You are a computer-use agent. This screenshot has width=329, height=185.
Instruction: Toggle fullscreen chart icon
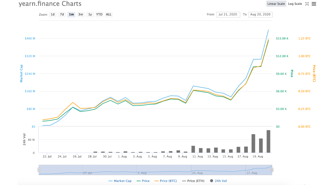pyautogui.click(x=307, y=4)
